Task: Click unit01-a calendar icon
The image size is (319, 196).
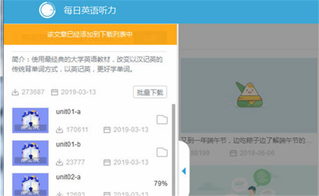Action: [107, 130]
